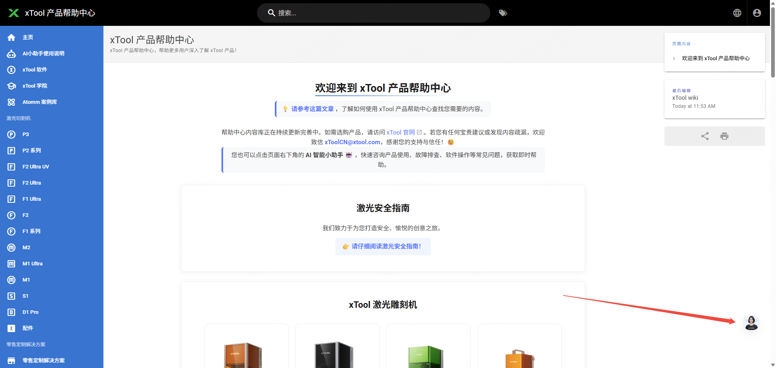Click the 零售定制解决方案 section header label

26,345
